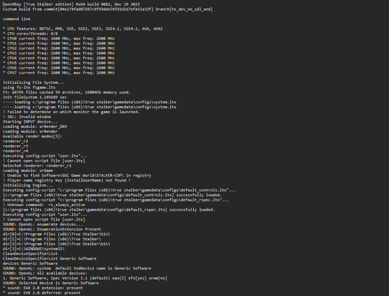Click the CPU7 current freq line
Screen dimensions: 389x296
coord(59,73)
